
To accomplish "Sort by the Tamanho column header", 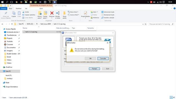I will pyautogui.click(x=90, y=28).
